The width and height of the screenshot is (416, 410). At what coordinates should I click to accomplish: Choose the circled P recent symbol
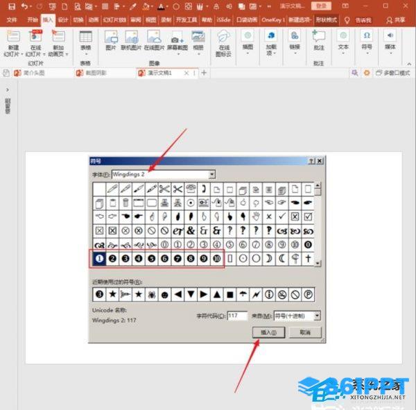point(308,294)
